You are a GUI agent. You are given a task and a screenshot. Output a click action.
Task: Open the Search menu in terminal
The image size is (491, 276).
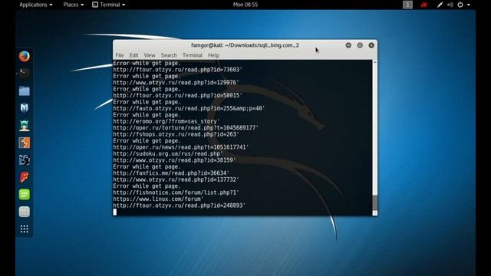tap(169, 55)
